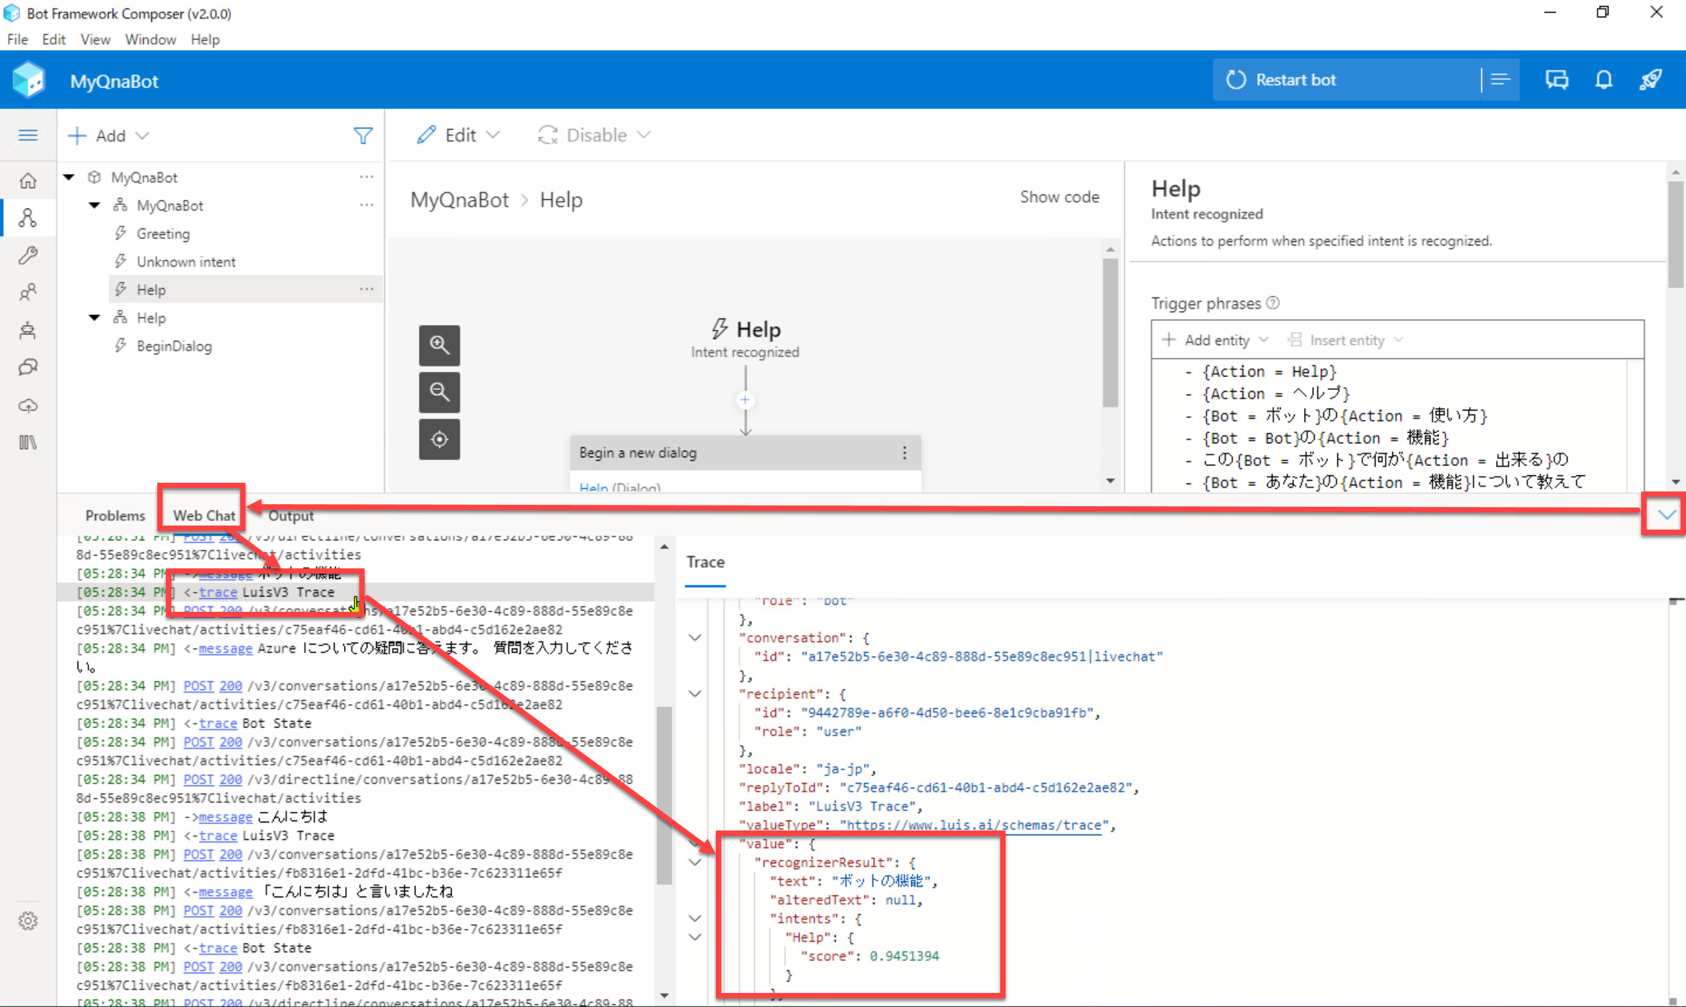Screen dimensions: 1686x1007
Task: Open the Bot responses robot sidebar icon
Action: click(28, 330)
